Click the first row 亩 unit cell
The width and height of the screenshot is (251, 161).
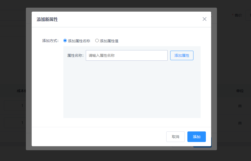(x=240, y=106)
